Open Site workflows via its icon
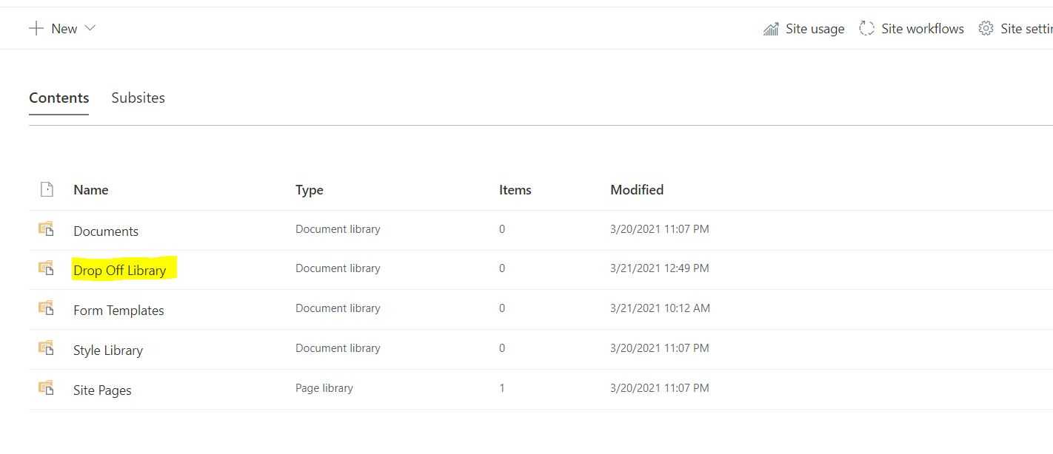This screenshot has height=454, width=1053. pyautogui.click(x=867, y=28)
